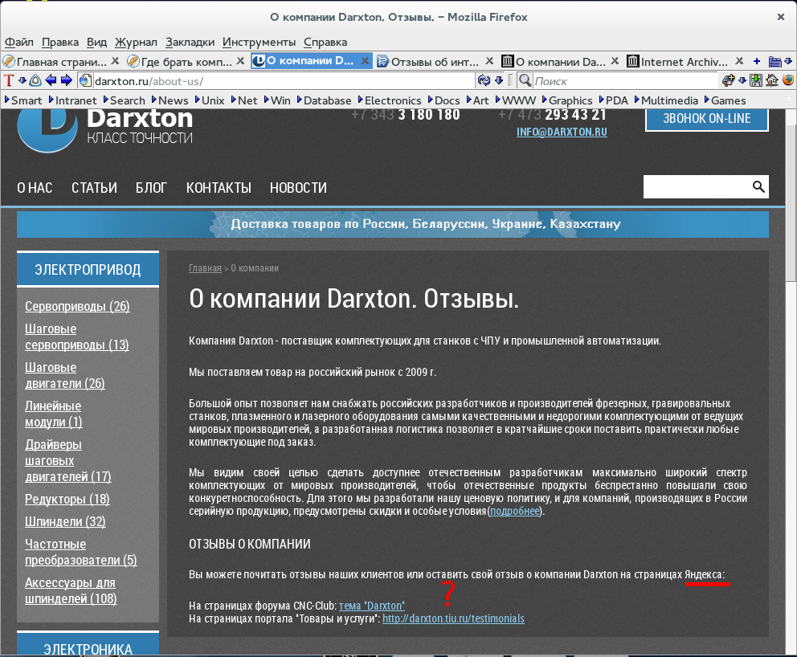
Task: Click the site identity icon in address bar
Action: [x=85, y=80]
